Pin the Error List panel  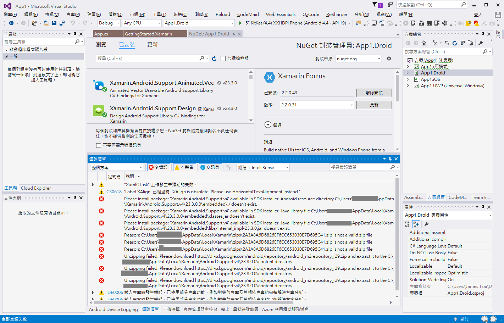point(390,159)
